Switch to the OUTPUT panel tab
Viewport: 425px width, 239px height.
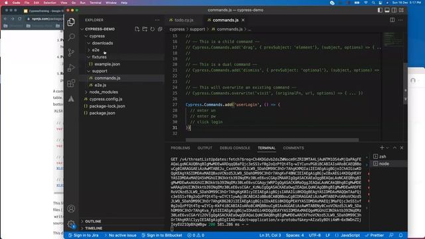click(x=205, y=148)
